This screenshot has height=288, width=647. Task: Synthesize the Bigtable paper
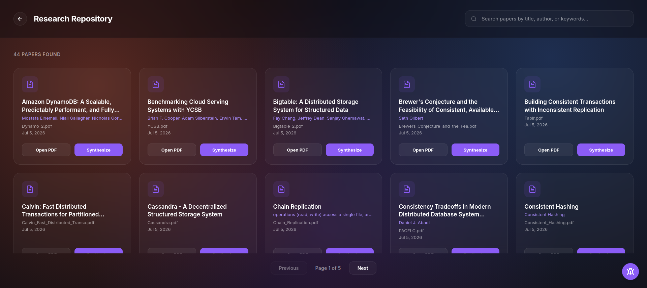pyautogui.click(x=350, y=150)
